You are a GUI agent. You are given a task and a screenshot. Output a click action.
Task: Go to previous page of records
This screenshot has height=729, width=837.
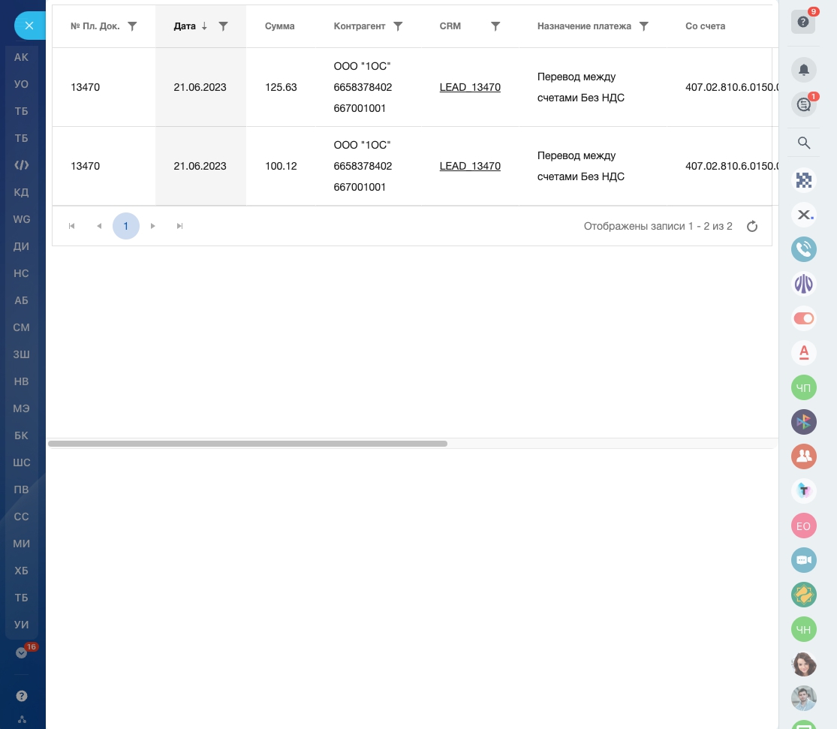pyautogui.click(x=99, y=226)
